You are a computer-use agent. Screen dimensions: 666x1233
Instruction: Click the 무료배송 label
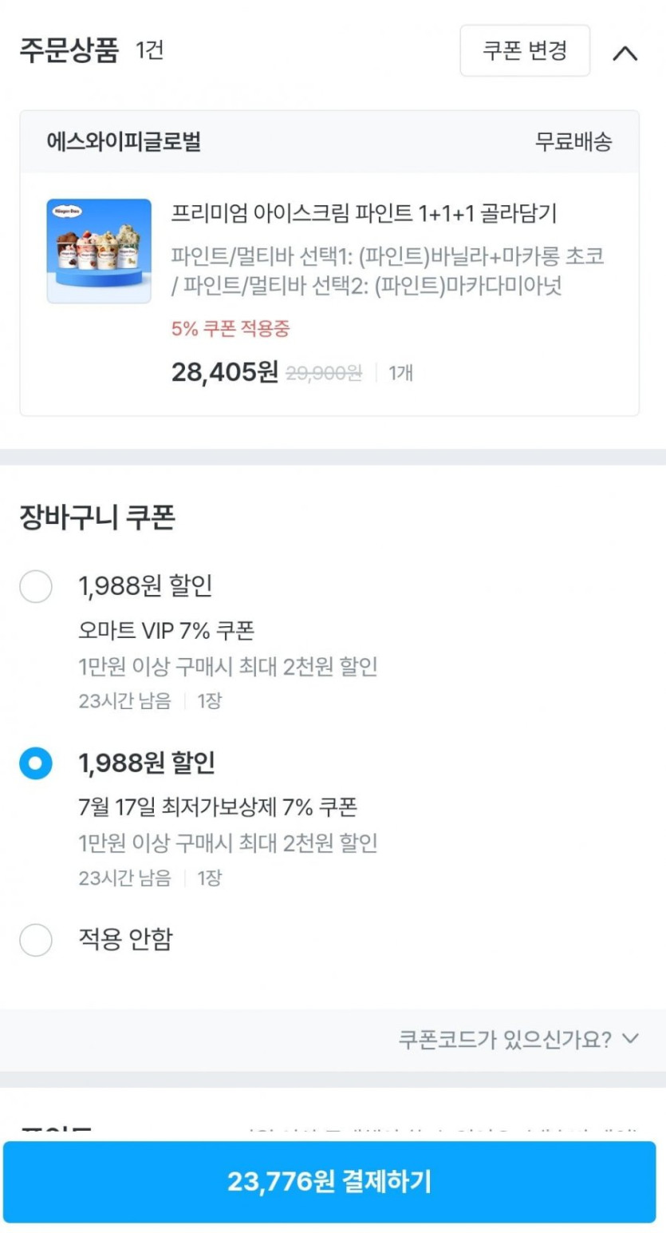click(x=573, y=142)
